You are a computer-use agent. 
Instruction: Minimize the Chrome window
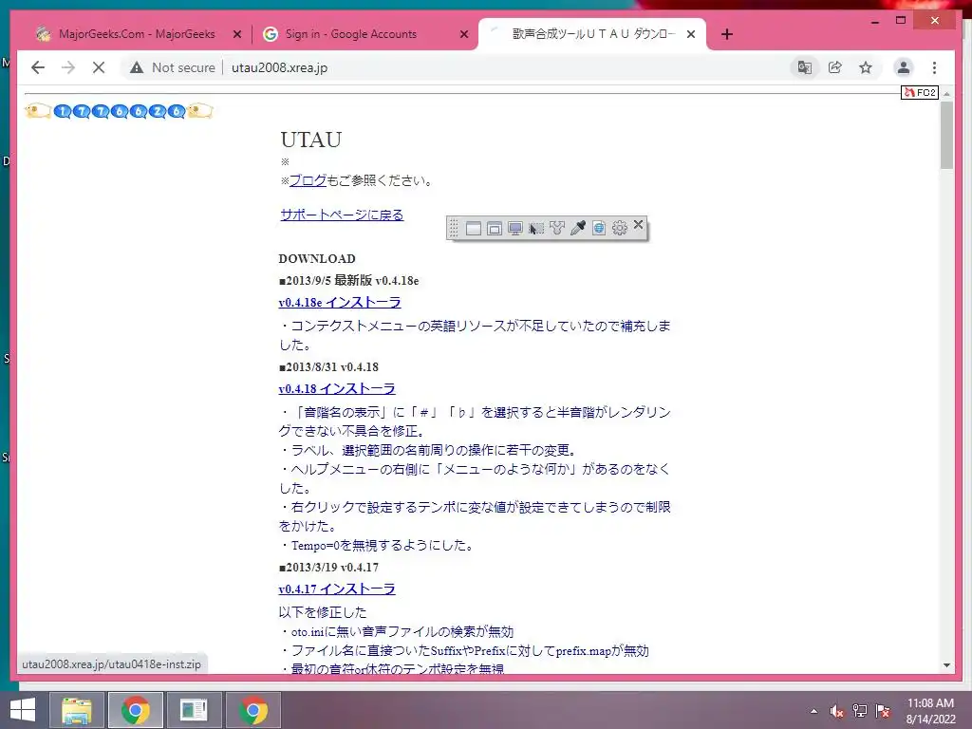pyautogui.click(x=874, y=21)
